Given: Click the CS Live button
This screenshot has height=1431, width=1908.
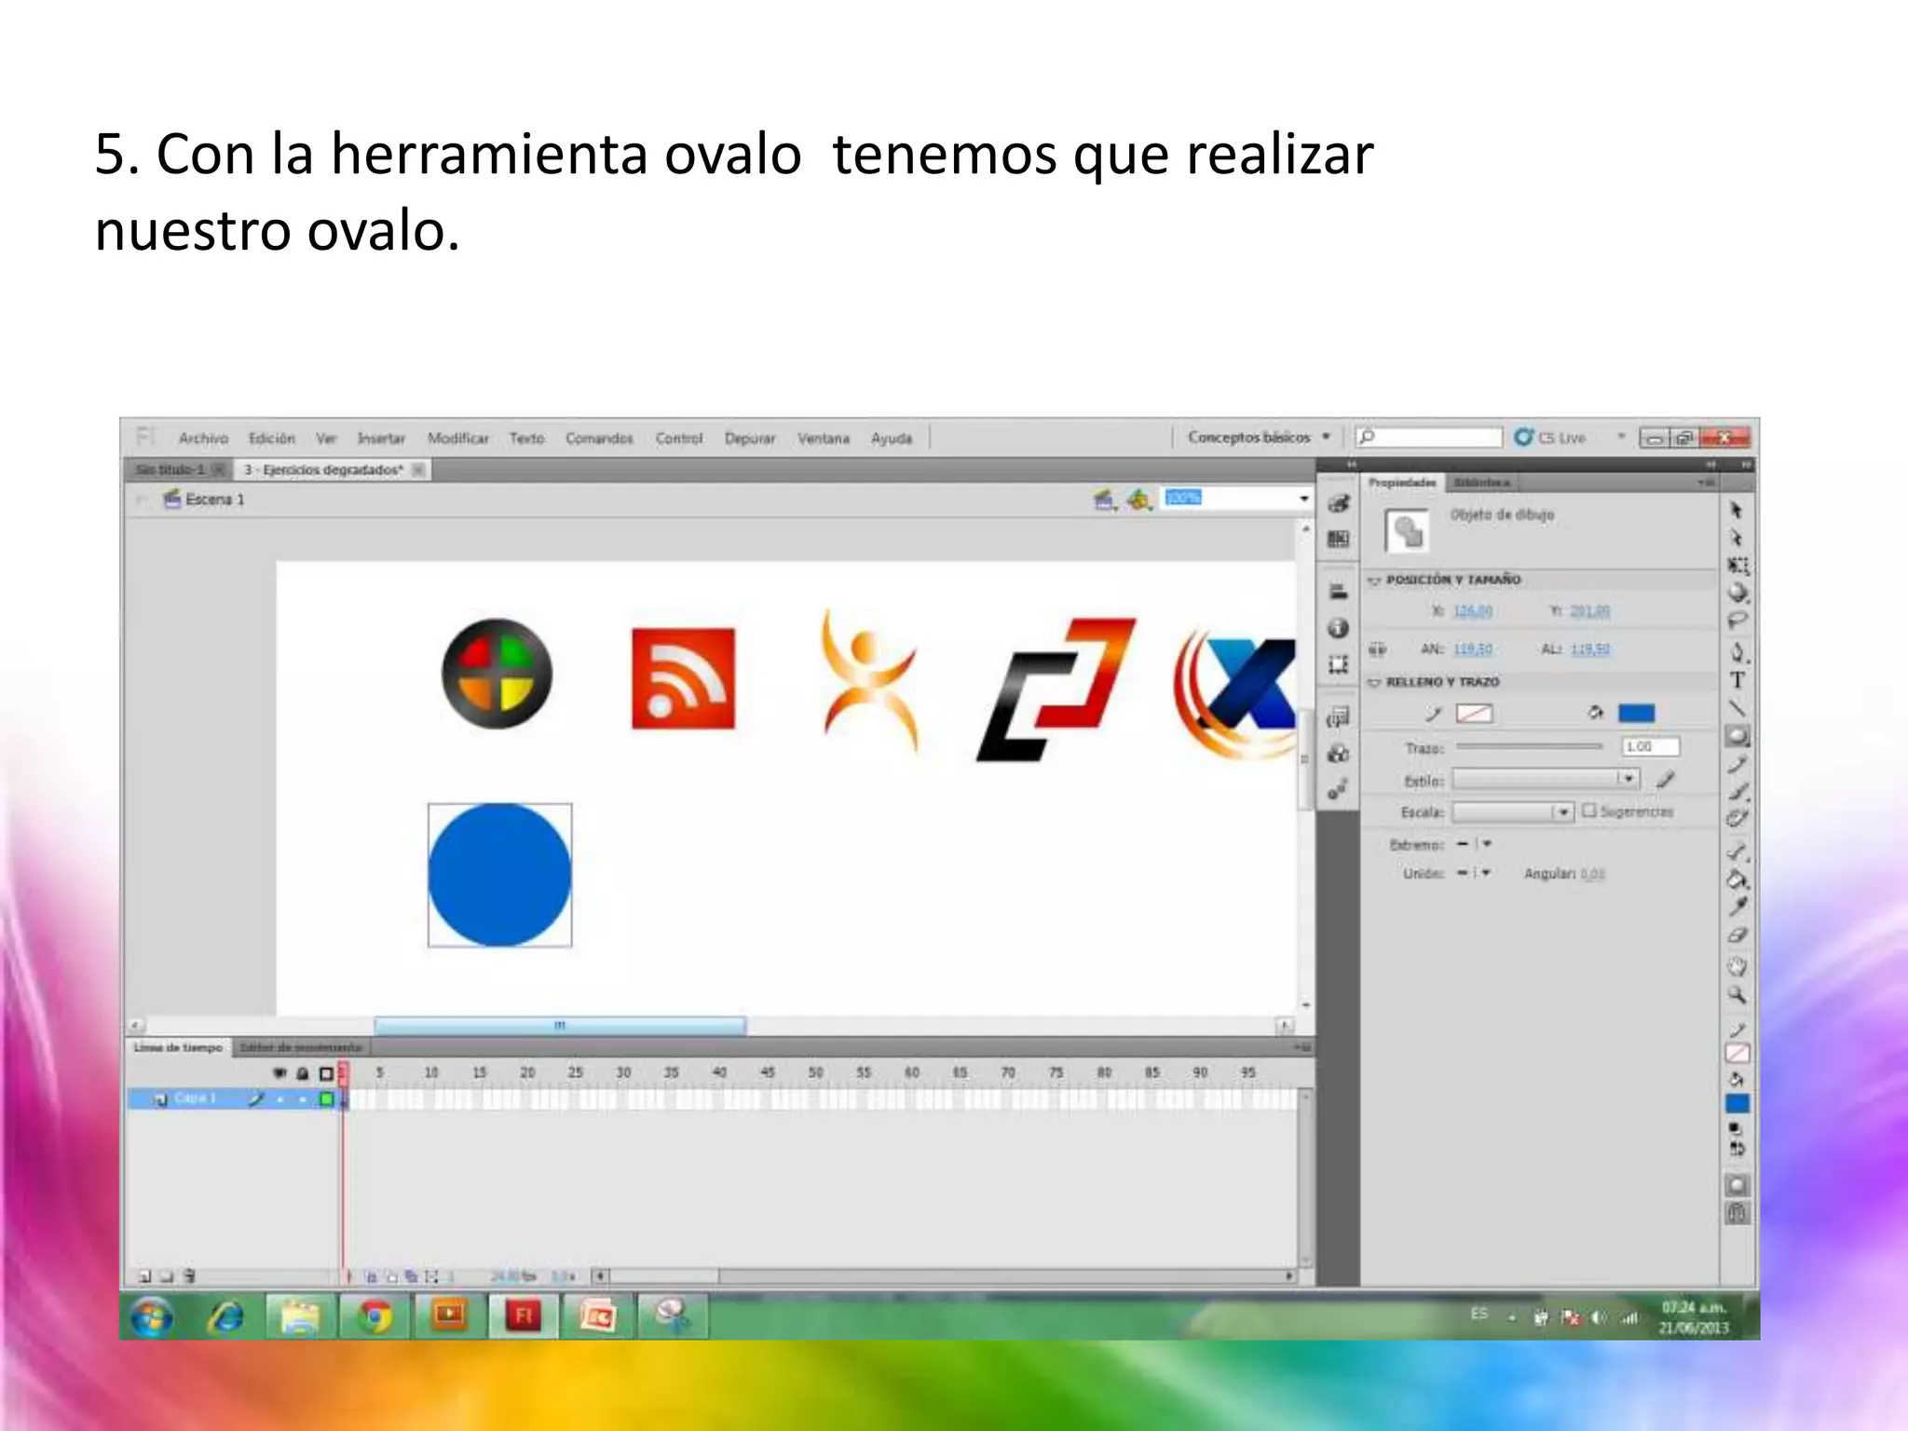Looking at the screenshot, I should tap(1550, 437).
